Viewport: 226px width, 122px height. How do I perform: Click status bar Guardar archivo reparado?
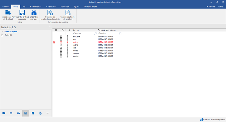tap(212, 119)
